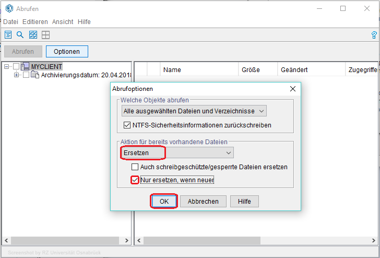Click the MYCLIENT computer icon
This screenshot has height=258, width=380.
coord(25,66)
